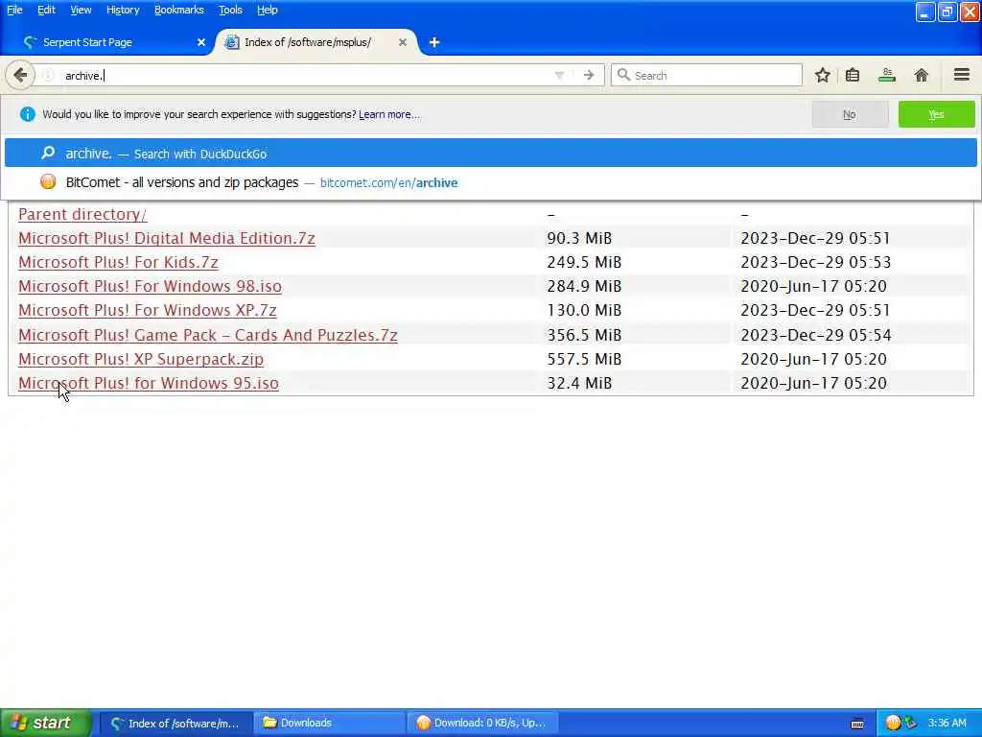Screen dimensions: 982x737
Task: Open a new tab with plus
Action: 434,42
